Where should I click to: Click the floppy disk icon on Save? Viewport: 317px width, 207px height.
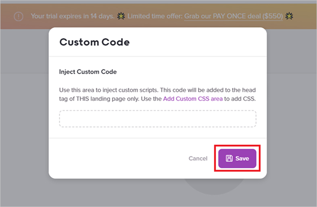(229, 159)
